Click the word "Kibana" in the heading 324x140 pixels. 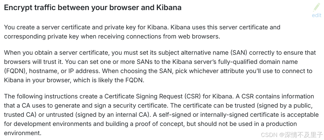pyautogui.click(x=169, y=7)
